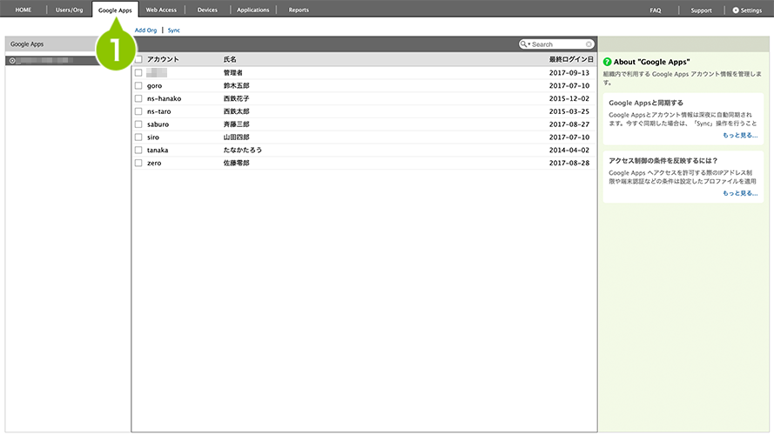This screenshot has height=435, width=774.
Task: Tick the tanaka account checkbox
Action: [x=138, y=150]
